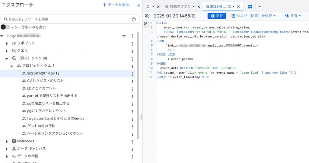Focus the BigQuery リソースを検索 search field
This screenshot has width=309, height=163.
coord(70,19)
